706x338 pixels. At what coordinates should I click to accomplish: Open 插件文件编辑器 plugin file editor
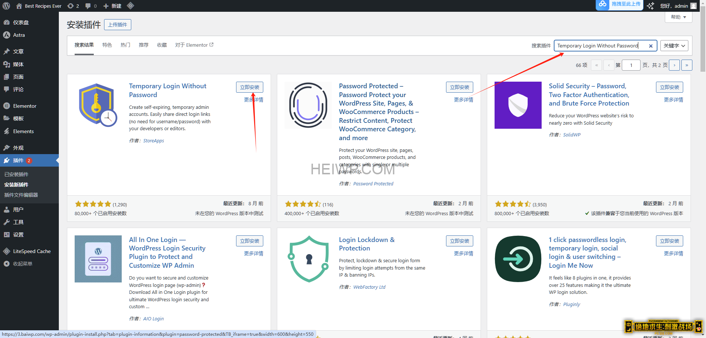(21, 195)
